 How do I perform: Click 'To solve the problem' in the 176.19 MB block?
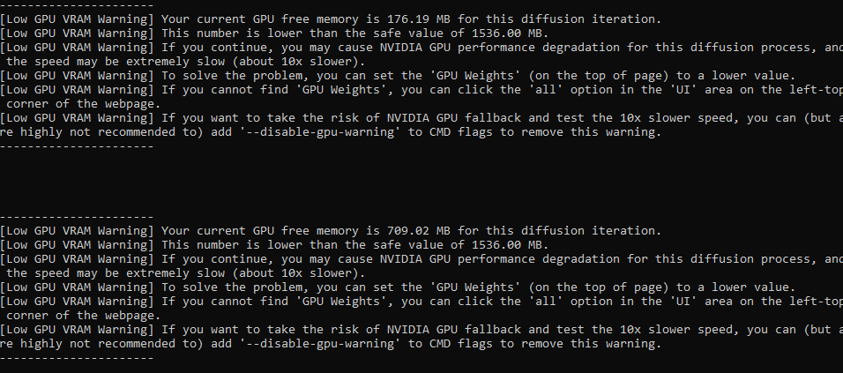pyautogui.click(x=232, y=76)
